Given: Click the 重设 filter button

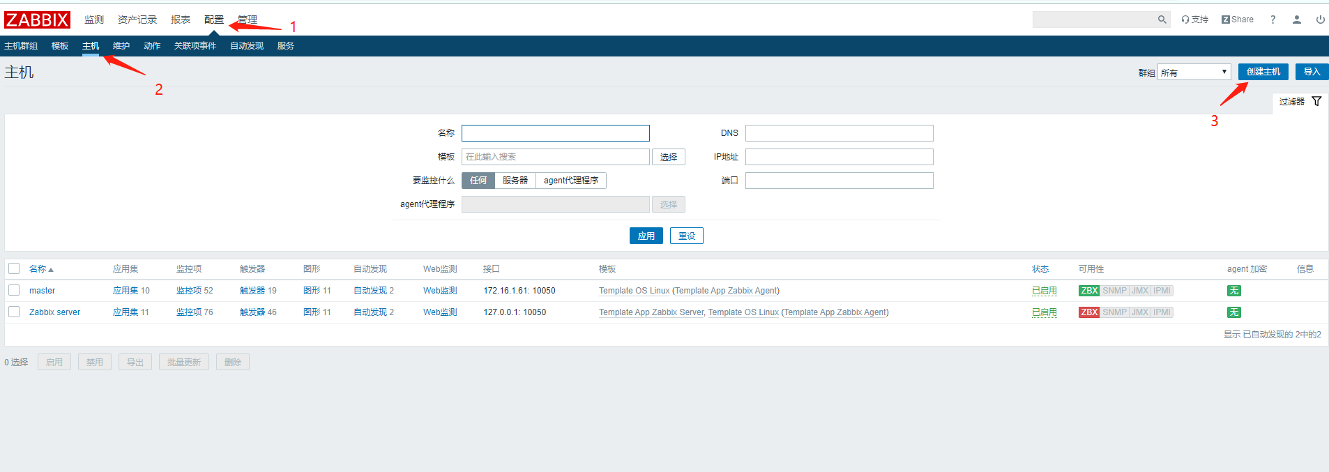Looking at the screenshot, I should [687, 236].
